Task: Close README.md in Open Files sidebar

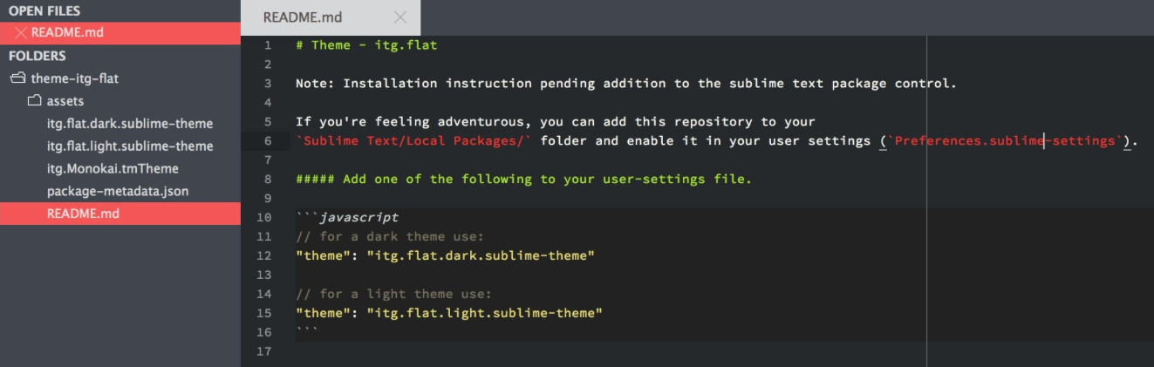Action: tap(21, 33)
